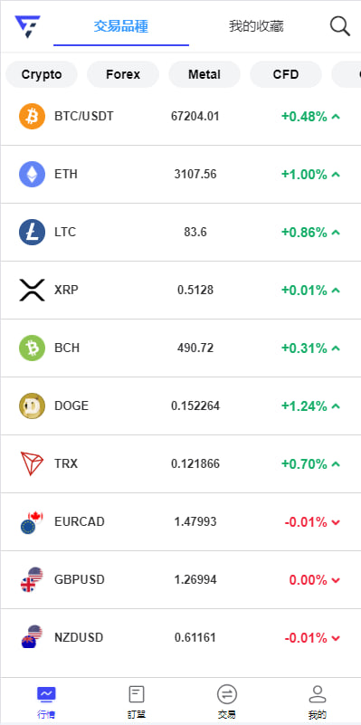This screenshot has height=725, width=361.
Task: Open the EURCAD pair row
Action: click(x=180, y=521)
